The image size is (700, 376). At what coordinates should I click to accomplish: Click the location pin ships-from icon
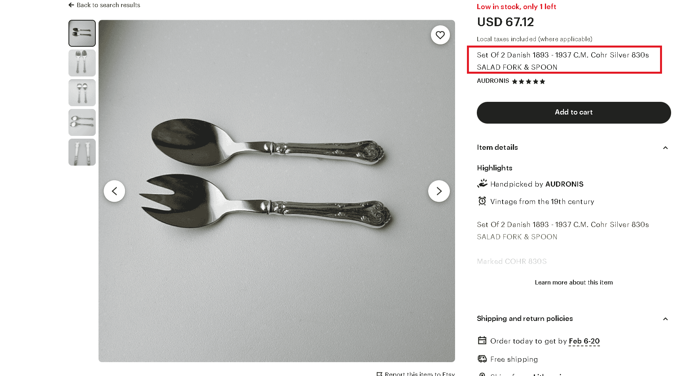click(x=482, y=374)
